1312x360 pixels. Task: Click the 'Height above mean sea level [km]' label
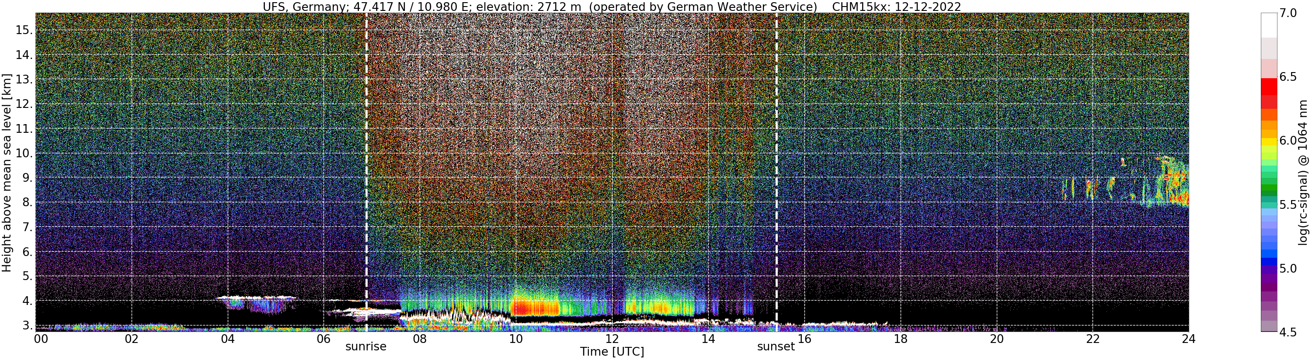click(7, 172)
